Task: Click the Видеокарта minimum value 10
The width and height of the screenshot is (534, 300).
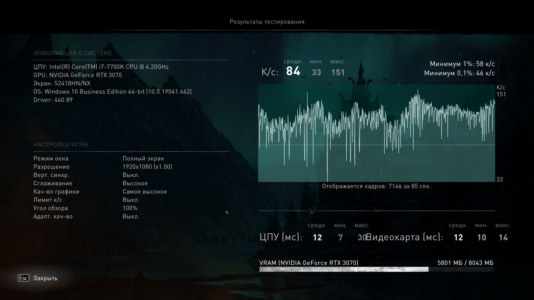Action: [x=482, y=237]
